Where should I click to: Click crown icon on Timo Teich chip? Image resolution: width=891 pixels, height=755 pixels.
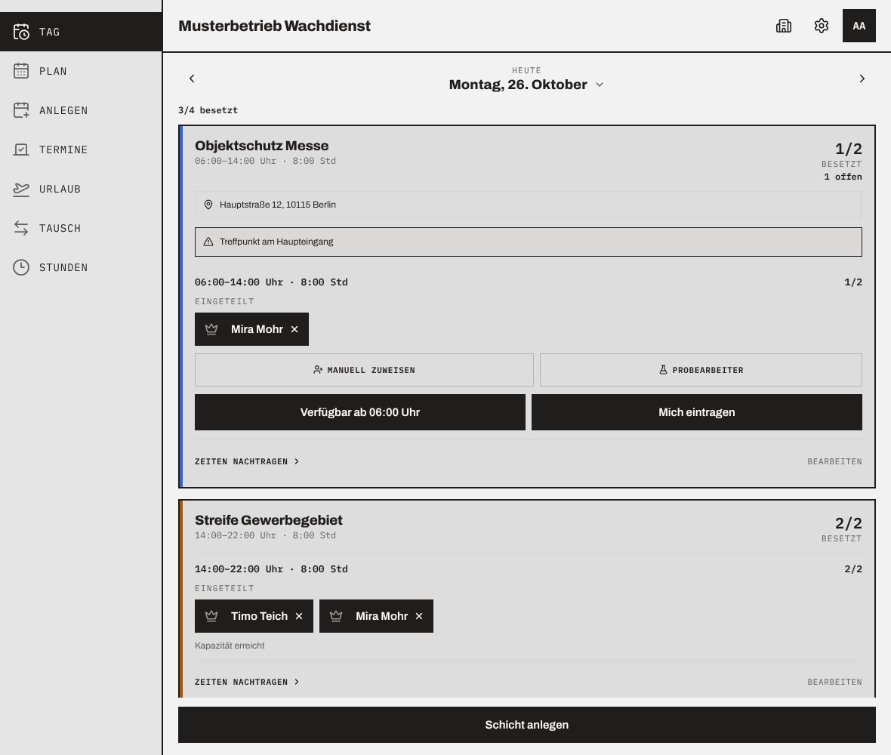pos(211,616)
